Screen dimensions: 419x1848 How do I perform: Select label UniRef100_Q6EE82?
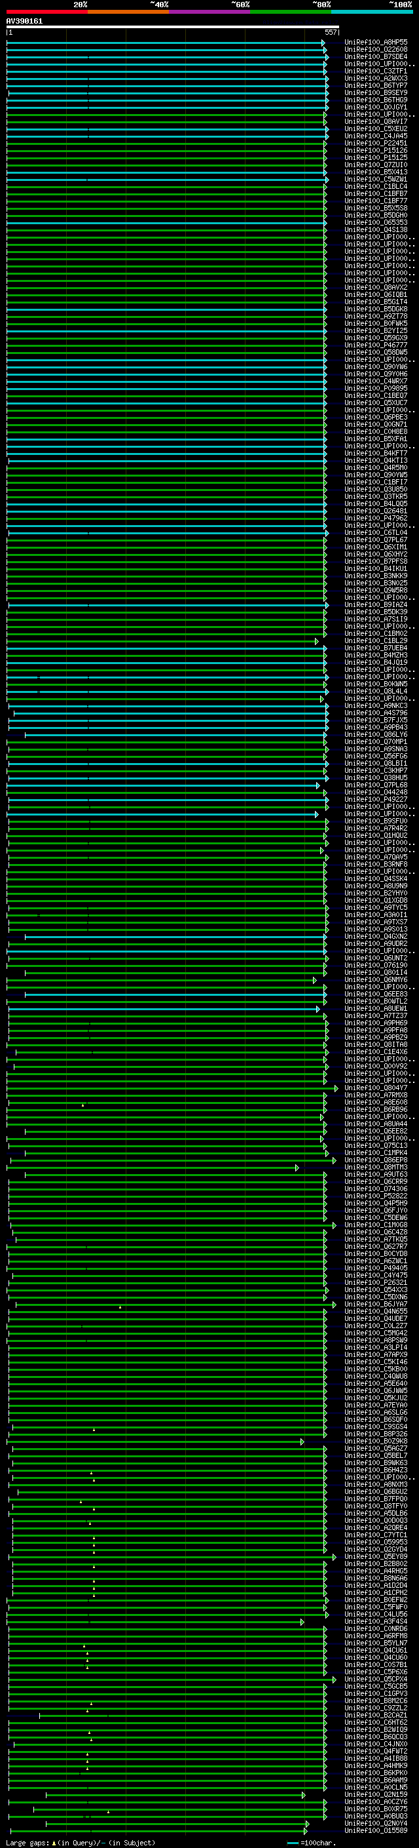pos(376,1131)
